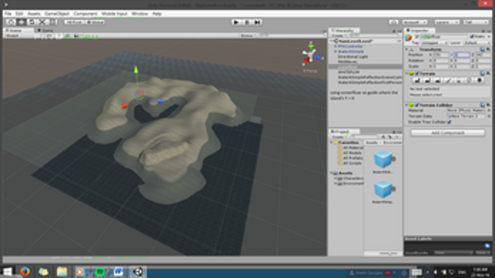Select the Rect transform tool
This screenshot has height=278, width=495.
52,22
